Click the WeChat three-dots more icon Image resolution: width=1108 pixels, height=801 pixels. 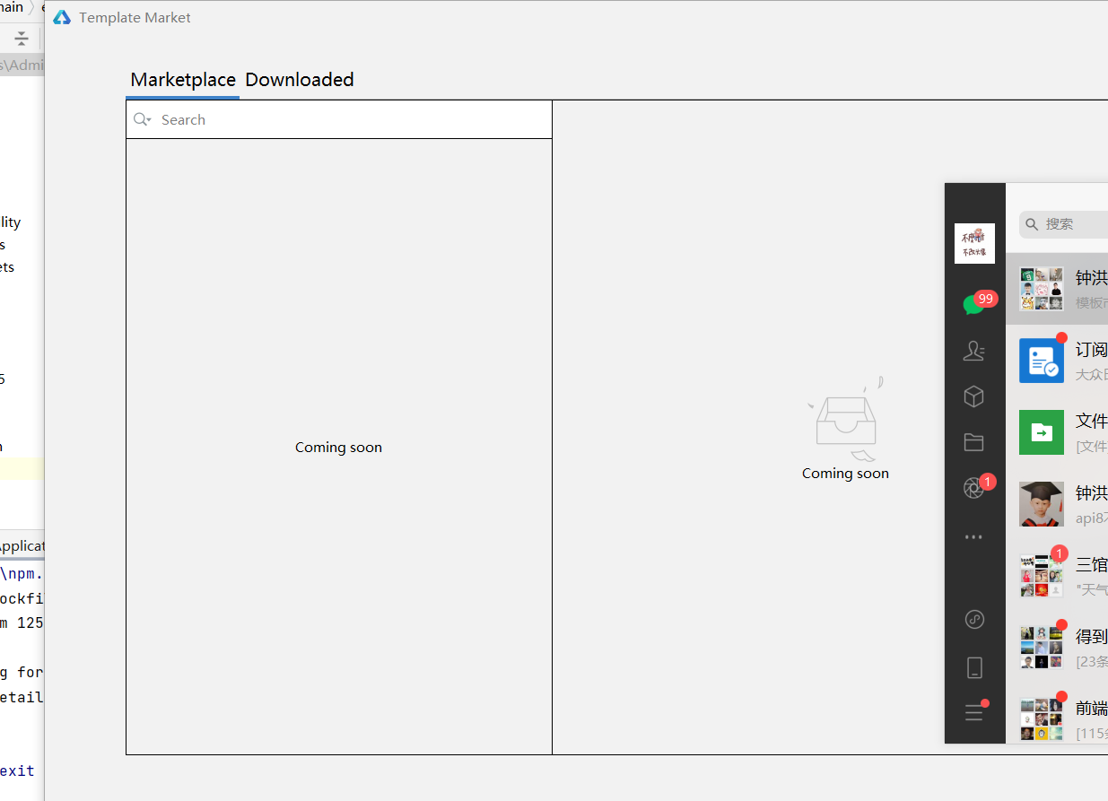point(973,537)
